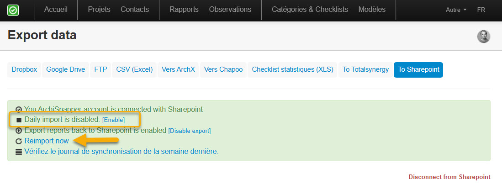Disable export reports to Sharepoint
The image size is (502, 190).
pyautogui.click(x=190, y=131)
